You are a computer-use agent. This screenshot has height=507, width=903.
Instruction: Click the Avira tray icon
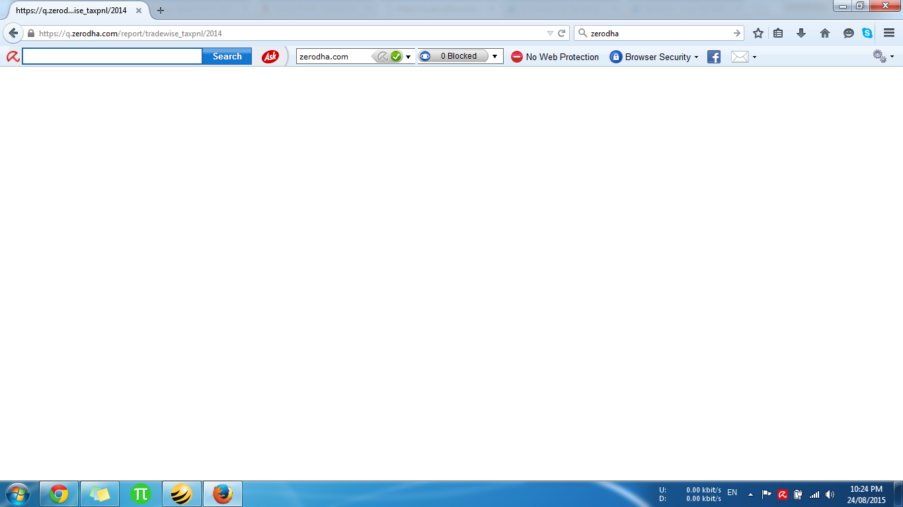[x=783, y=494]
